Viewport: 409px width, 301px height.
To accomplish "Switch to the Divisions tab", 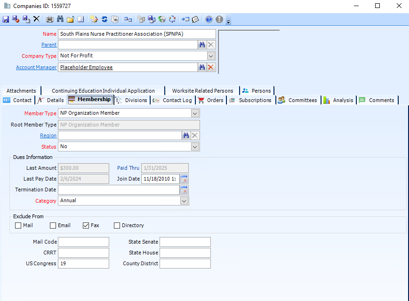I will pyautogui.click(x=136, y=100).
